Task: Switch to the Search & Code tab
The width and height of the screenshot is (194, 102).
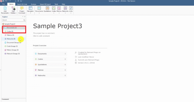Action: (x=22, y=4)
